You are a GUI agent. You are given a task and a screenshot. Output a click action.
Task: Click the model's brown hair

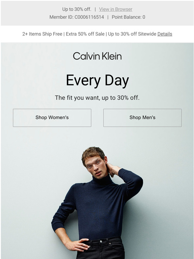coord(93,154)
